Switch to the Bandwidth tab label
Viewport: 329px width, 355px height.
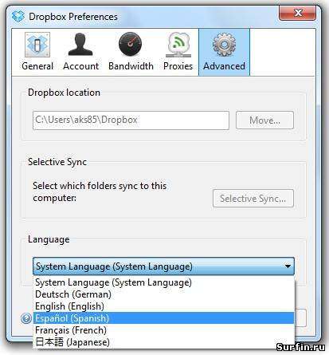point(131,66)
